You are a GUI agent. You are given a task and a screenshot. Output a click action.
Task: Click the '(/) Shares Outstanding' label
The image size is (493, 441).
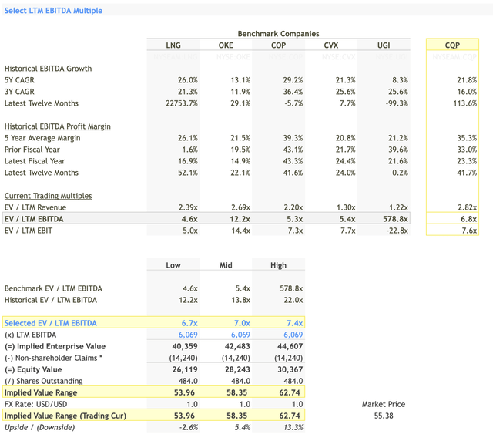[x=43, y=381]
